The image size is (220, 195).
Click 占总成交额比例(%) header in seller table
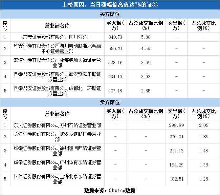coord(146,114)
